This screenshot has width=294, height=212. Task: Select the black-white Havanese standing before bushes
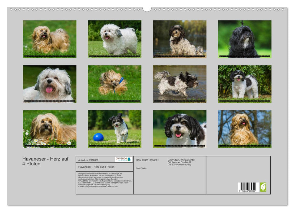[x=245, y=84]
